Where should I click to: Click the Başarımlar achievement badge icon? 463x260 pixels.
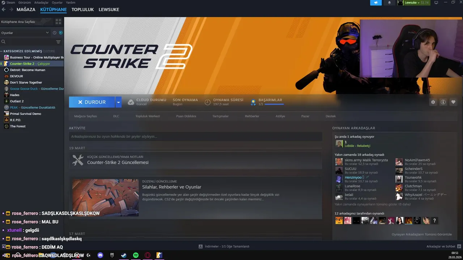[x=254, y=102]
